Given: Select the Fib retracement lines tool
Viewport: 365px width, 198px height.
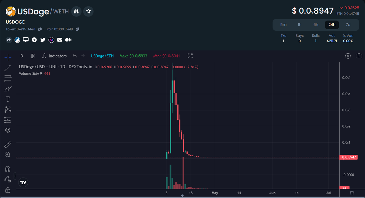Looking at the screenshot, I should tap(8, 79).
